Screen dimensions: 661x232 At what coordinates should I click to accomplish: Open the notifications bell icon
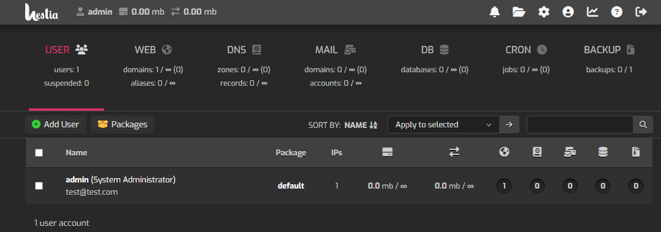[494, 12]
